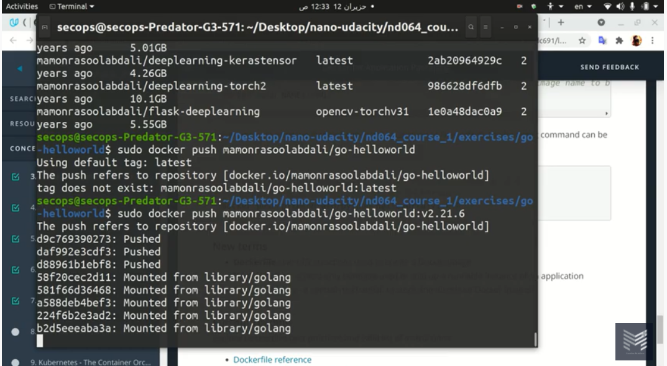Open the Activities overview

click(22, 6)
